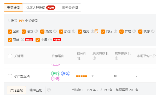Click the 推荐理由 column header
The width and height of the screenshot is (156, 95).
(58, 56)
